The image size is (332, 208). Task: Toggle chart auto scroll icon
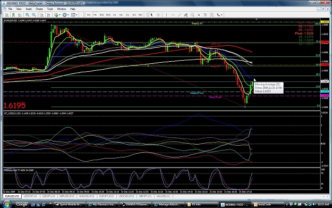[42, 15]
